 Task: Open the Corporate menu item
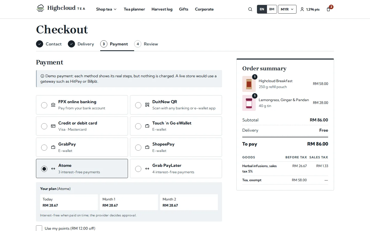point(204,9)
